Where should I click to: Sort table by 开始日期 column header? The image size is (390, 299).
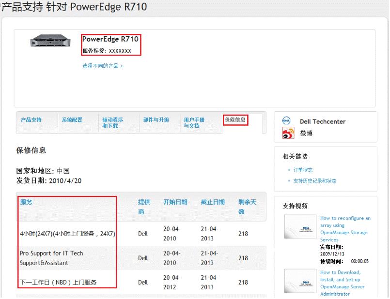point(175,202)
